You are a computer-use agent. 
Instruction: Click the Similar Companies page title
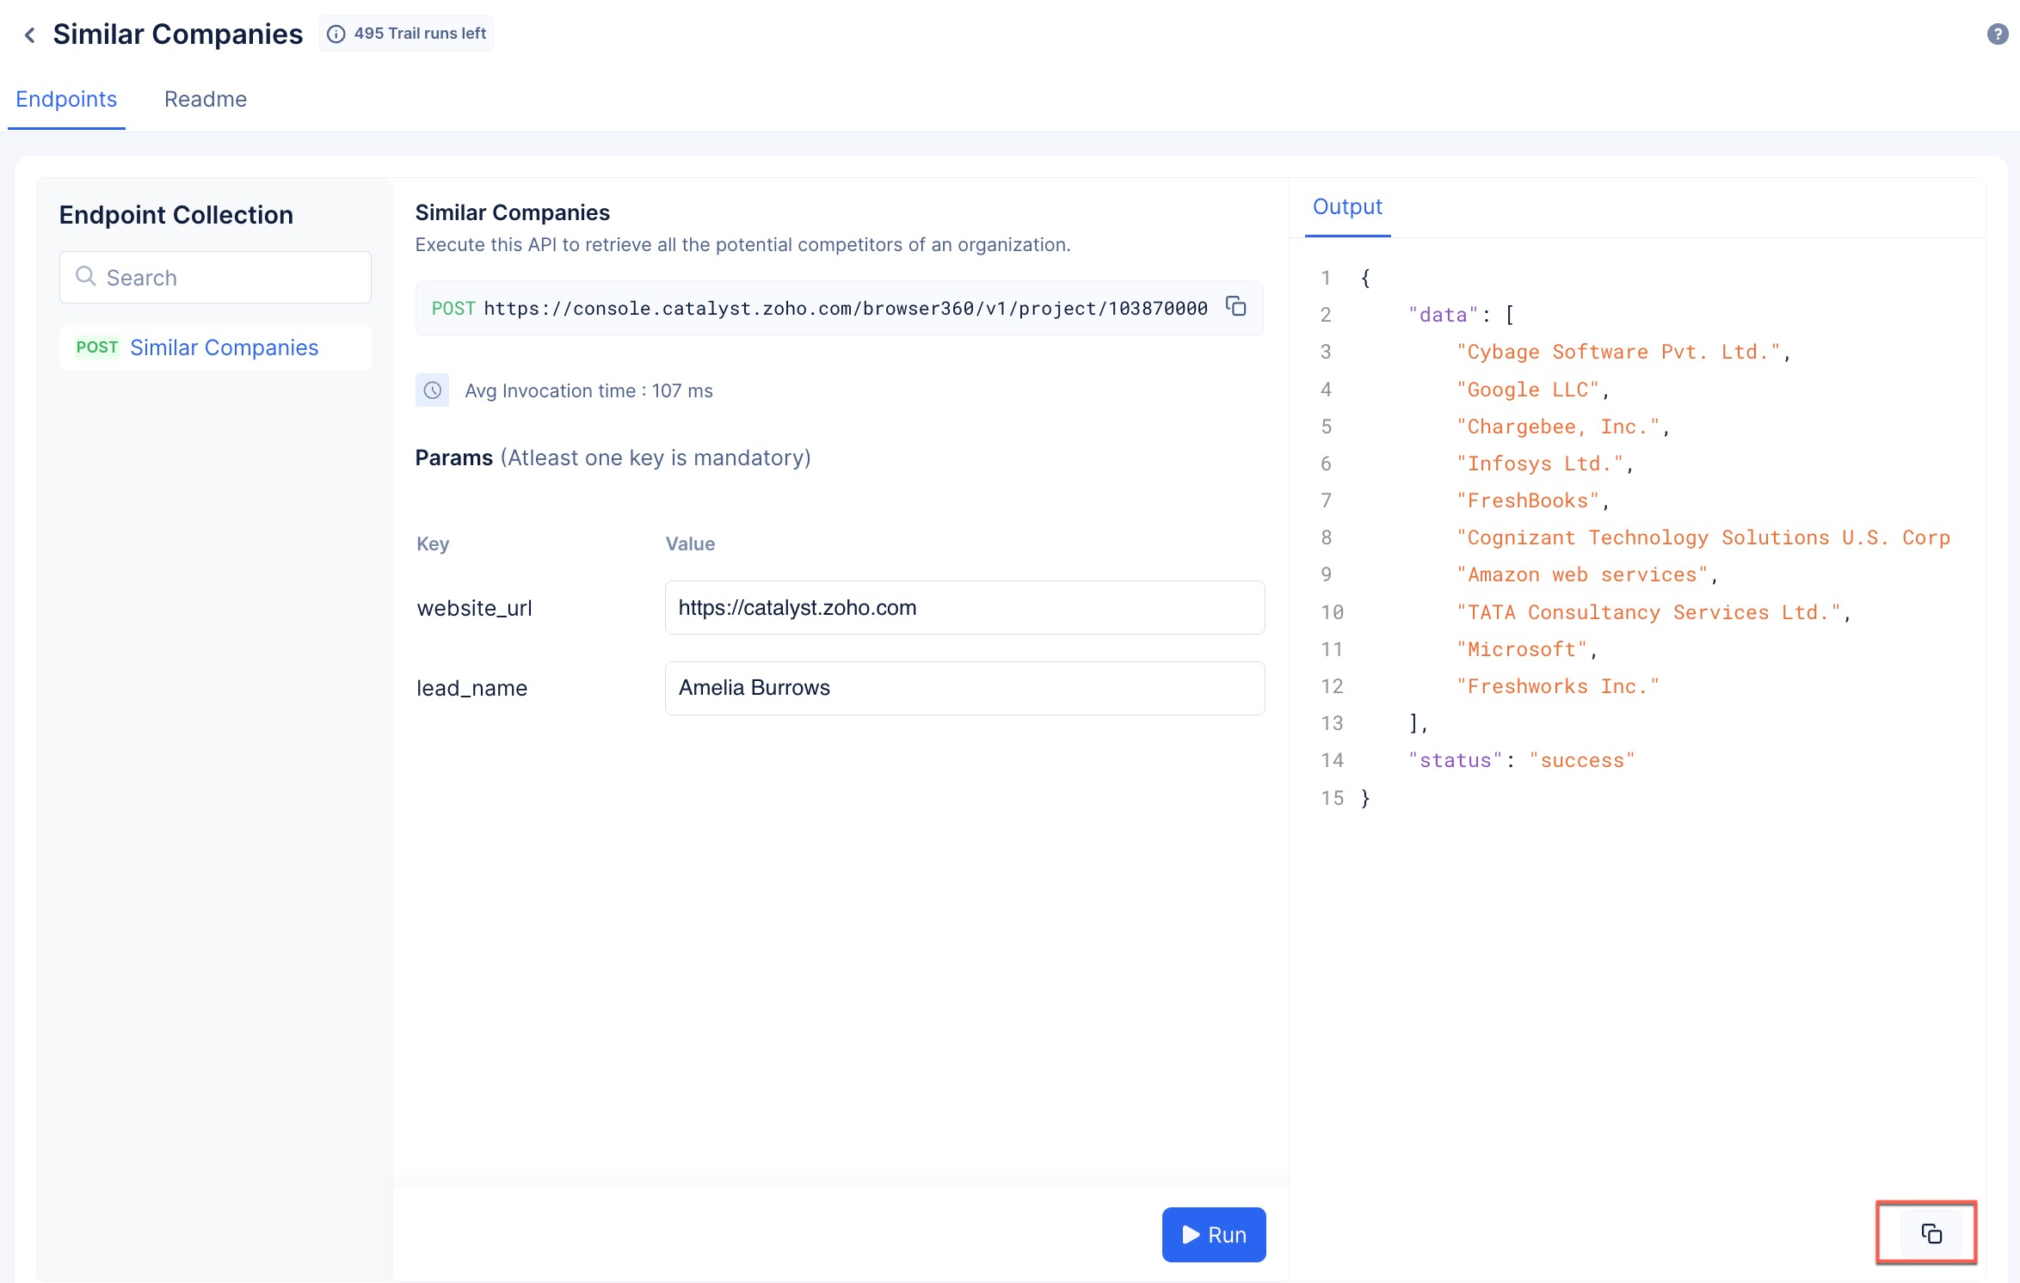pos(178,34)
